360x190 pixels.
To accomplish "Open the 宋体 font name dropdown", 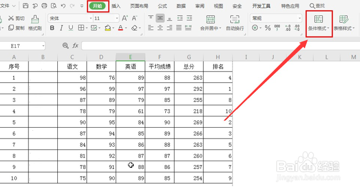I will coord(91,19).
